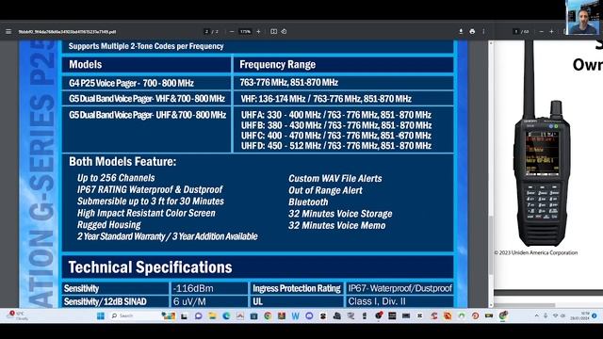Image resolution: width=603 pixels, height=339 pixels.
Task: Click the right PDF page number field
Action: click(516, 31)
